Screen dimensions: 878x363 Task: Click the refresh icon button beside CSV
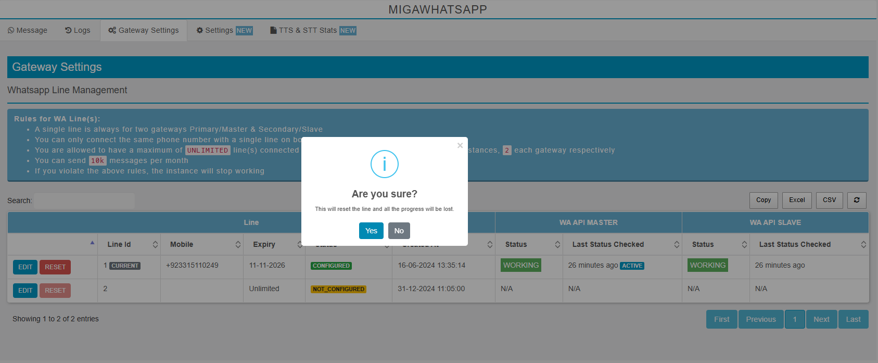pos(857,200)
